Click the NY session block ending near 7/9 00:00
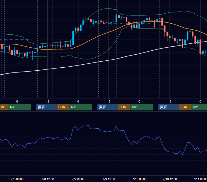The height and width of the screenshot is (182, 207). (x=81, y=107)
